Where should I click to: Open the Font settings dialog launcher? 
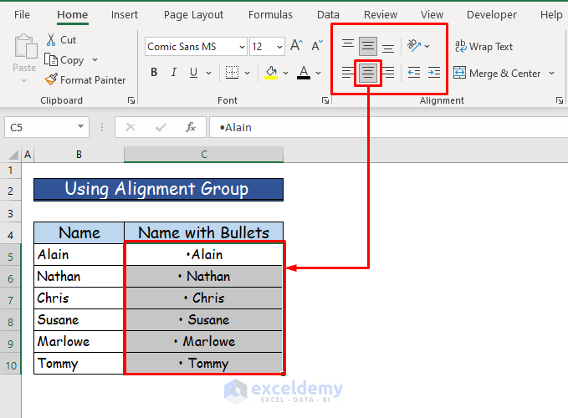(325, 100)
